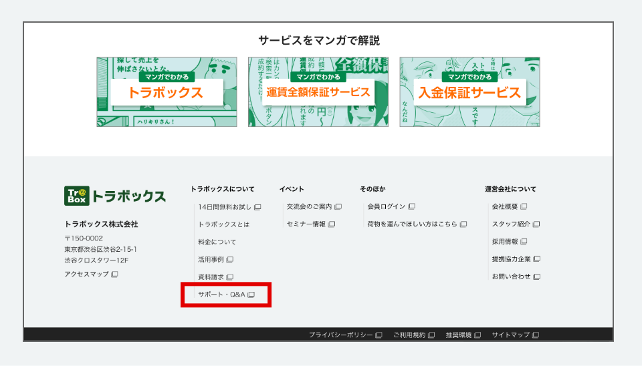Open 資料請求 link

(x=211, y=277)
